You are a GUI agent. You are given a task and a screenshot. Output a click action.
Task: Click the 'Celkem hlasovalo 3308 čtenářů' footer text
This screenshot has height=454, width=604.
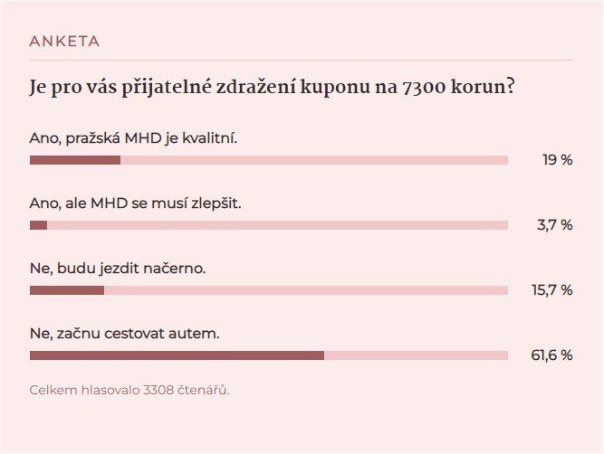coord(129,390)
